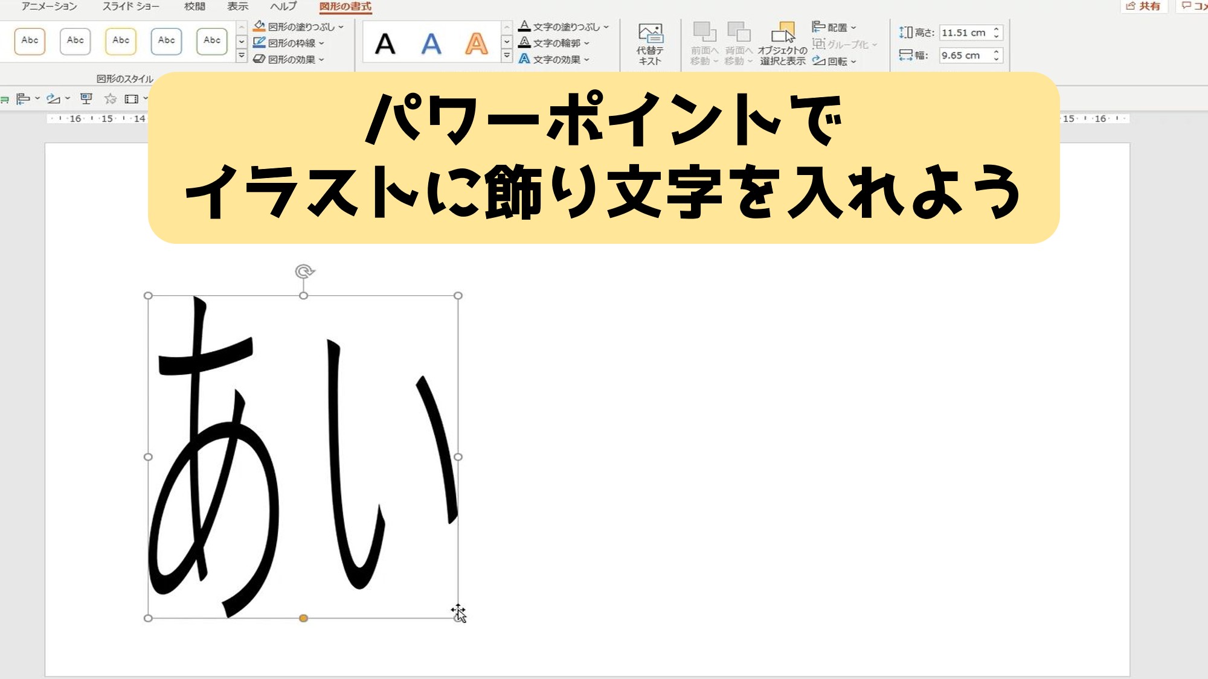Move down one row in the shape styles gallery
The height and width of the screenshot is (679, 1208).
click(x=242, y=42)
